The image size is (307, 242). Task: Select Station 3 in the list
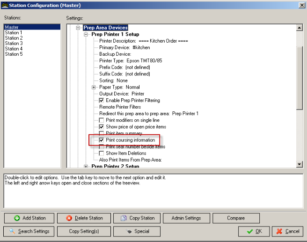point(14,43)
